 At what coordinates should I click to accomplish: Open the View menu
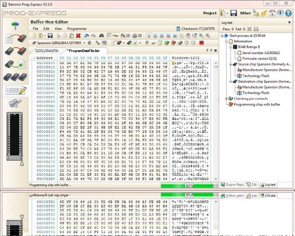[x=58, y=29]
